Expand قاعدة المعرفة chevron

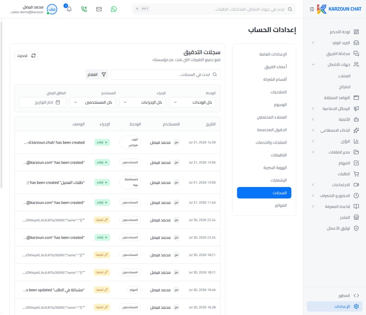tap(313, 206)
